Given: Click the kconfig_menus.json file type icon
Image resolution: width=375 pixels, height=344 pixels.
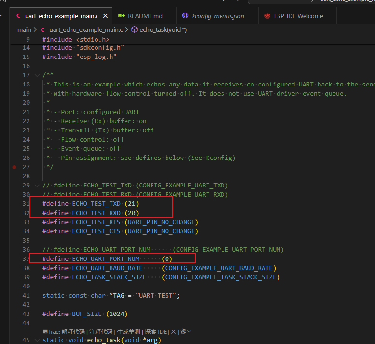Looking at the screenshot, I should coord(185,16).
